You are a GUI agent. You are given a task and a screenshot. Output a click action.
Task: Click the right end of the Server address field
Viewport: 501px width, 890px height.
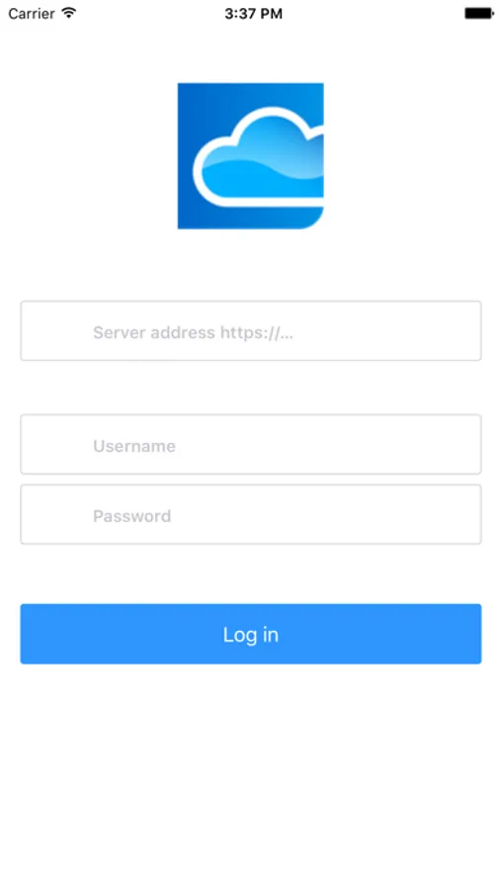point(454,331)
